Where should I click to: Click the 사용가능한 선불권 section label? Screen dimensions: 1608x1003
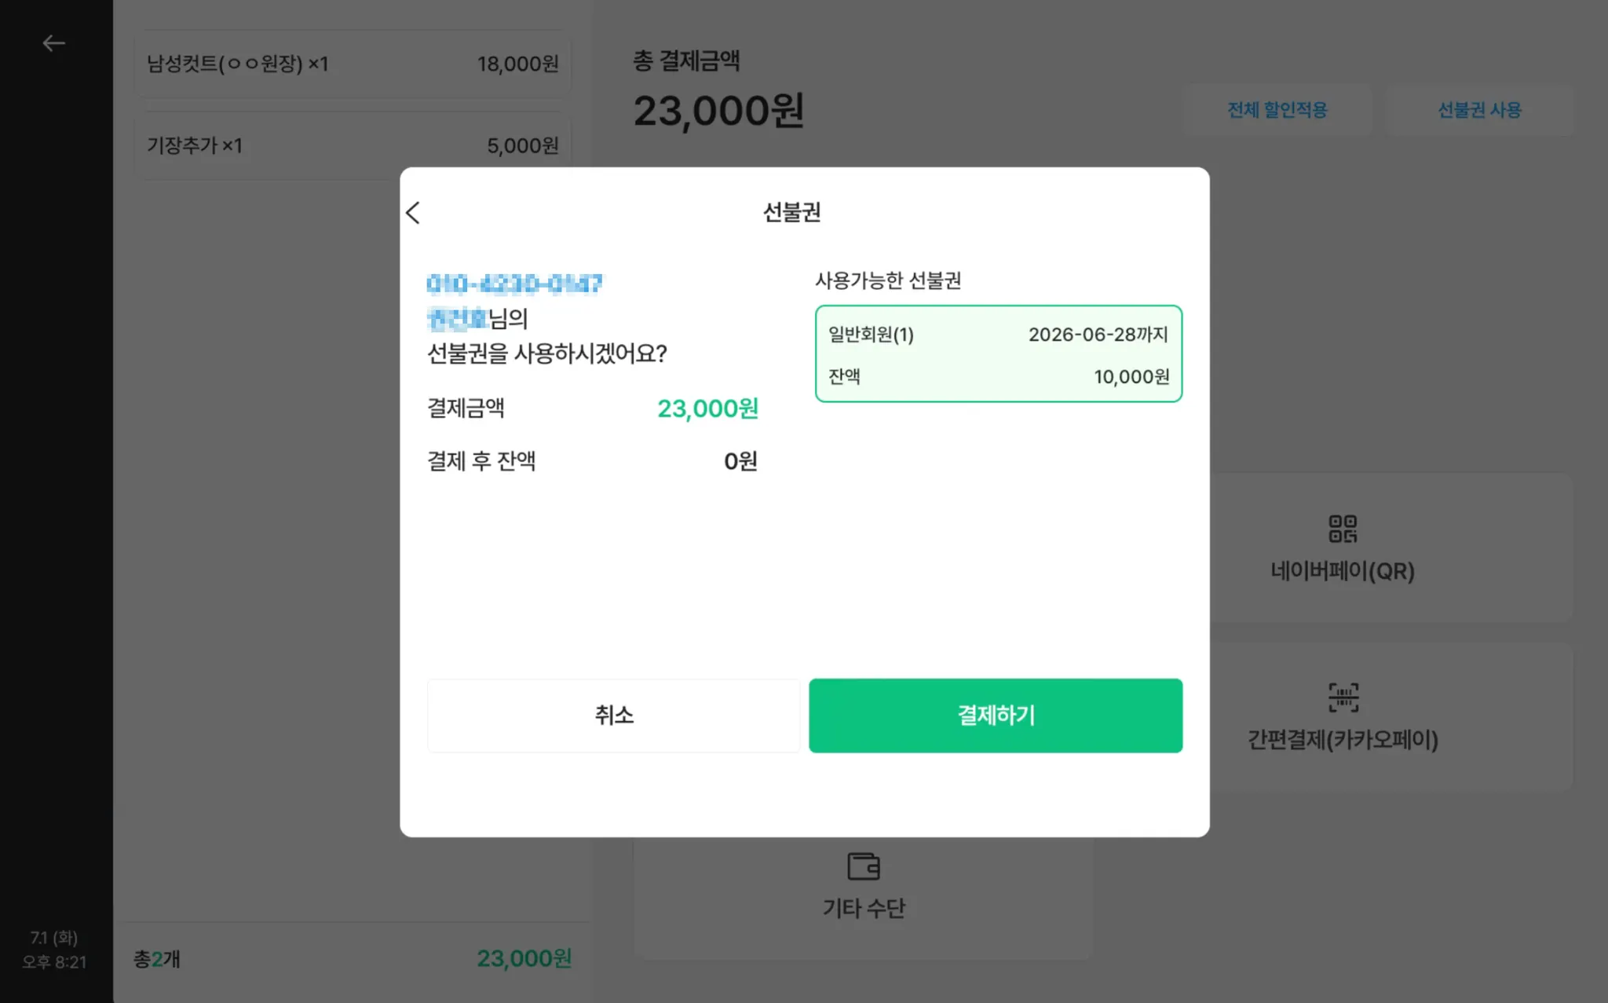pos(887,280)
